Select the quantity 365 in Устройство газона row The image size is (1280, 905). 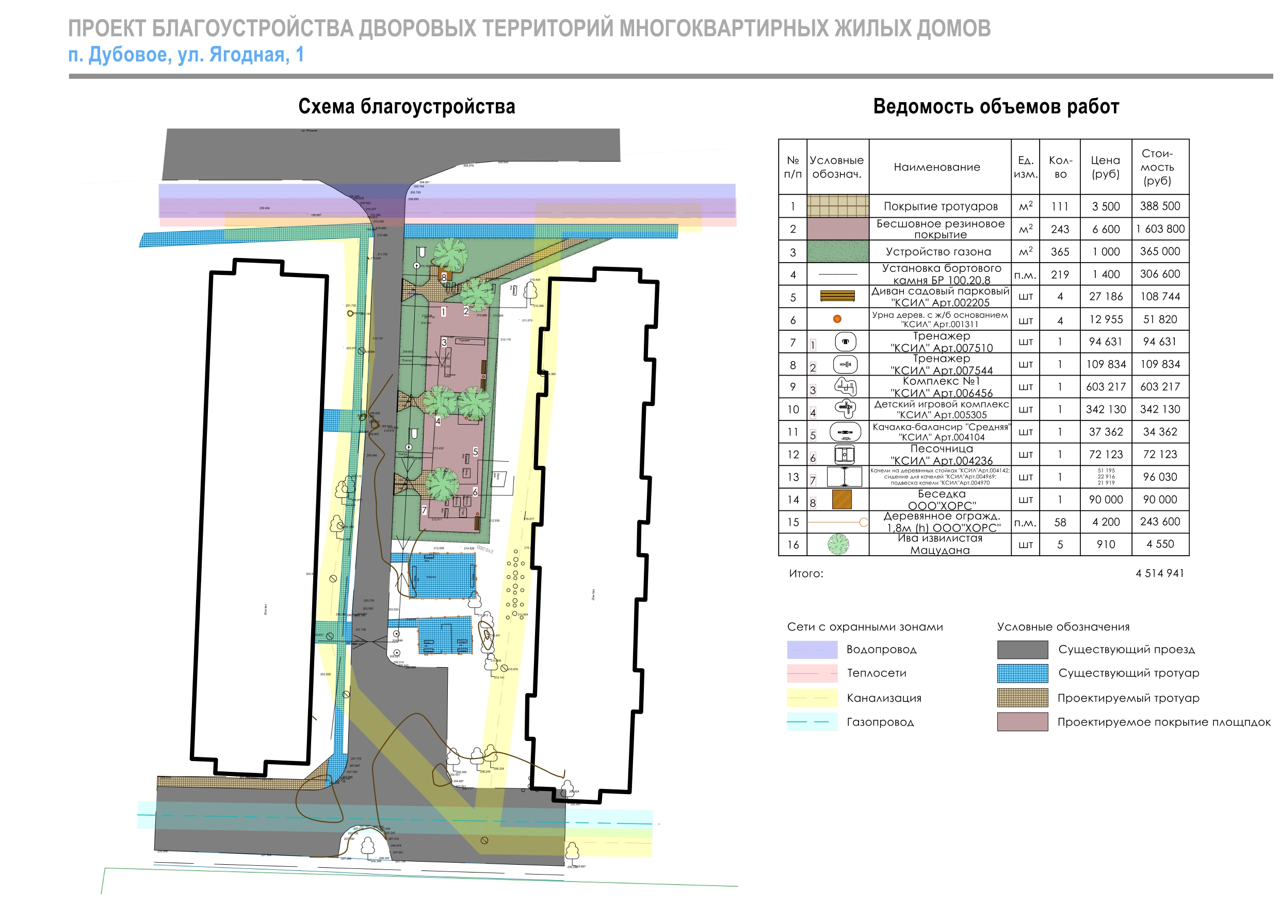pyautogui.click(x=1060, y=251)
